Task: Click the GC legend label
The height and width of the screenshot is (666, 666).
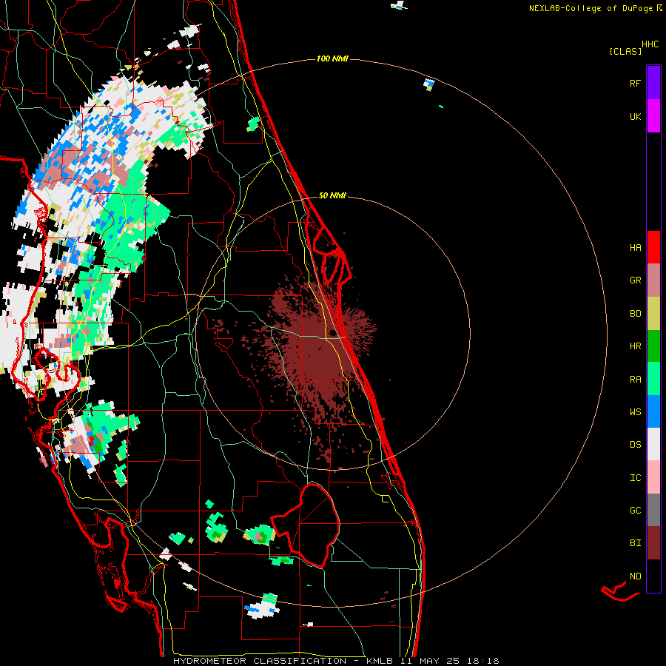Action: click(x=635, y=511)
